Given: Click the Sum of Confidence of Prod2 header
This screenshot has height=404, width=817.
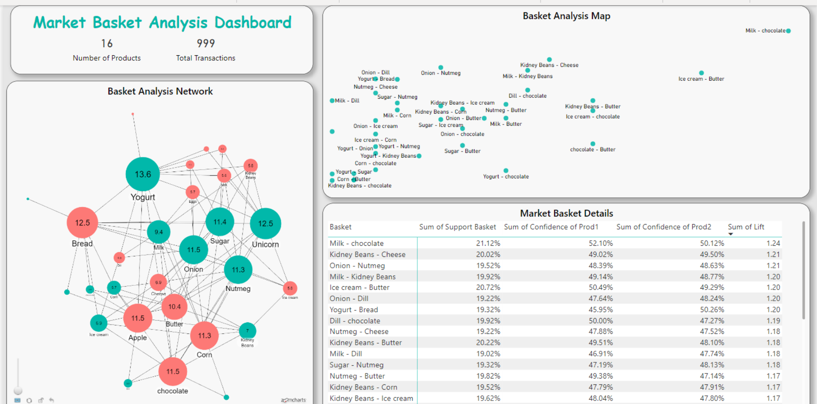Looking at the screenshot, I should 663,227.
